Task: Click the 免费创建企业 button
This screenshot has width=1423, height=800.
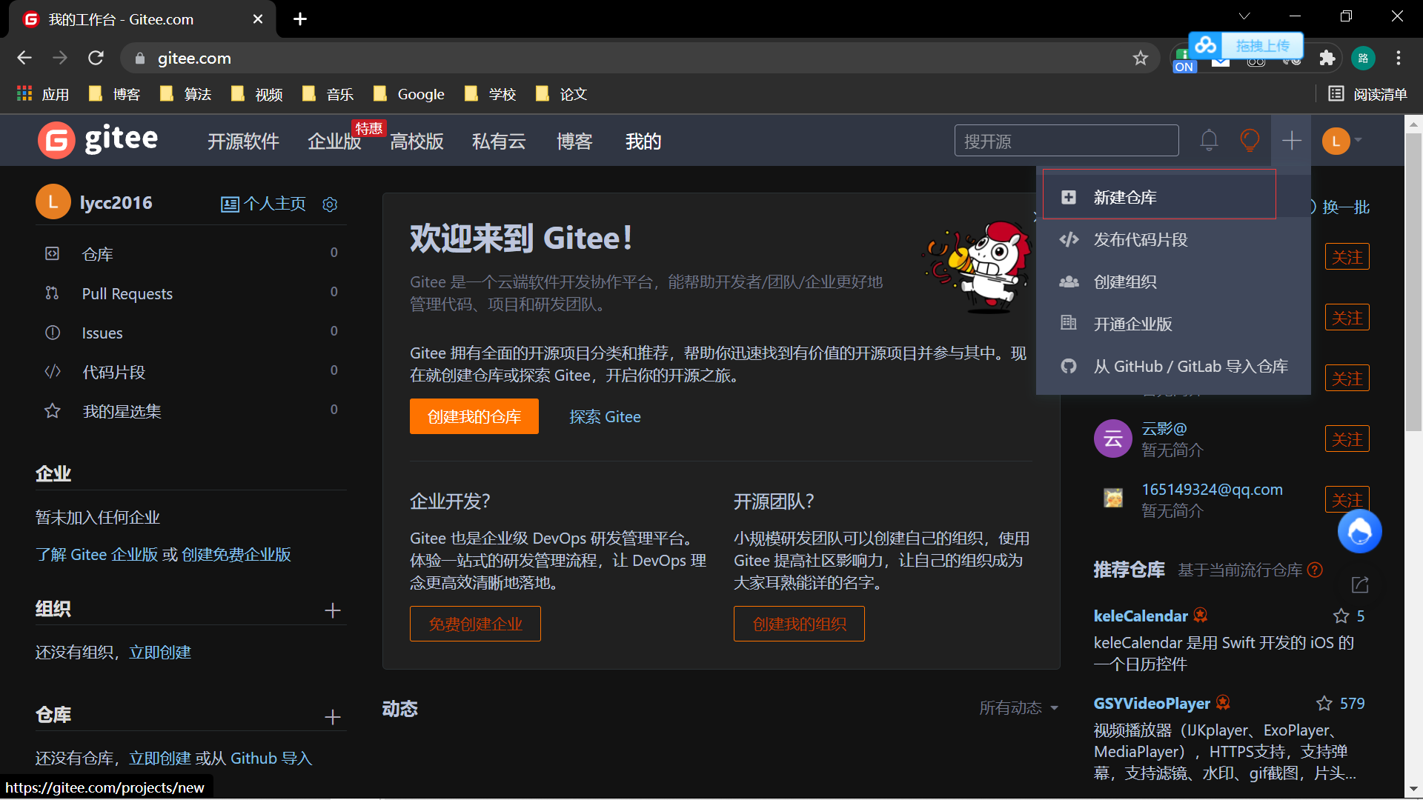Action: point(475,624)
